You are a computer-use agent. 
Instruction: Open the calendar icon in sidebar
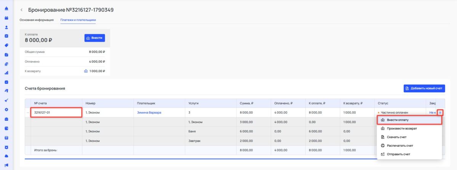6,18
